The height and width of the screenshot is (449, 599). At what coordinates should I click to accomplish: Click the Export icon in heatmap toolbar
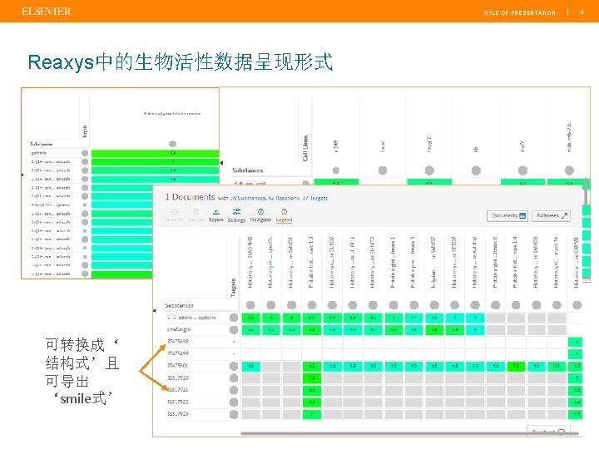(215, 212)
